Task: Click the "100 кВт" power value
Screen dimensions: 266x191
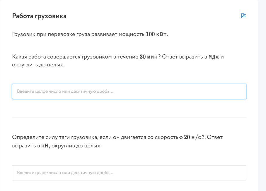Action: pos(156,34)
